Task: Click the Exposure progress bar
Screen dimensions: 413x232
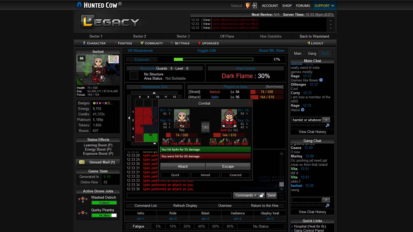Action: point(213,59)
